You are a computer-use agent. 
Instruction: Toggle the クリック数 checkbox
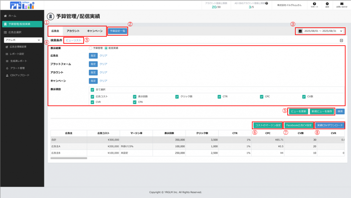(x=177, y=97)
